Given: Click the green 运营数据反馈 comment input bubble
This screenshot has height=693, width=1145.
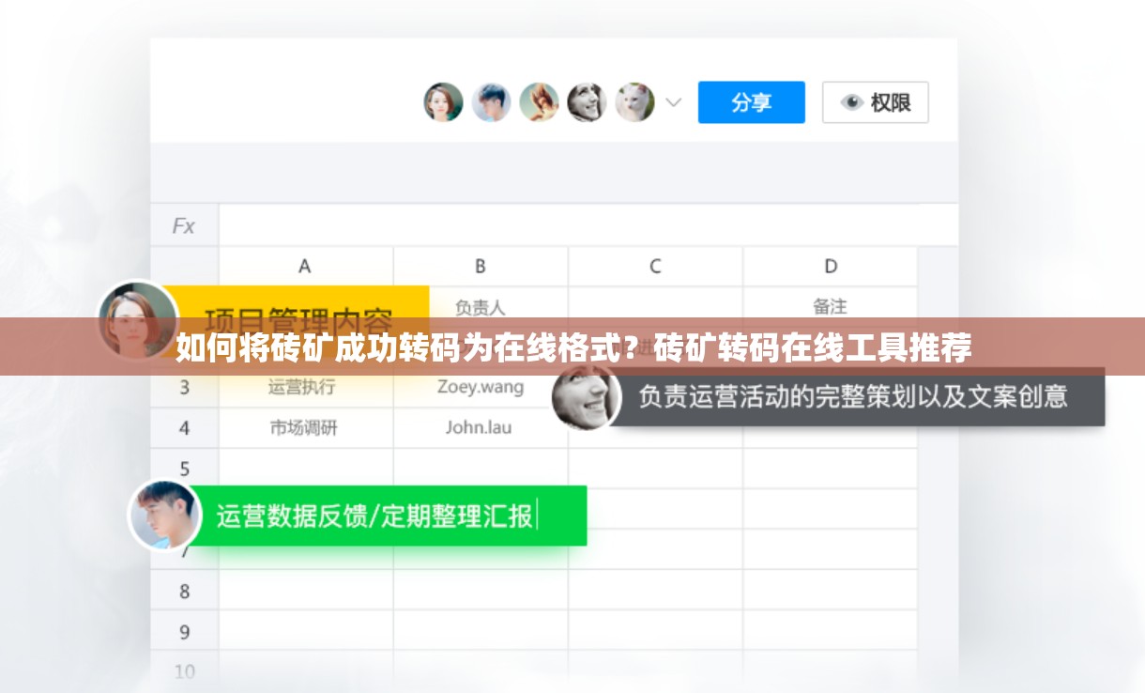Looking at the screenshot, I should click(394, 516).
